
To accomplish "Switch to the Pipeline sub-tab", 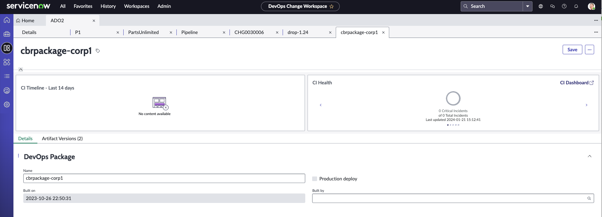I will point(190,32).
